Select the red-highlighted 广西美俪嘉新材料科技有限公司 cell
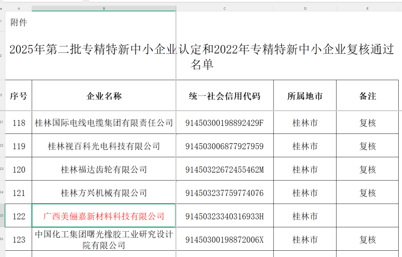This screenshot has height=257, width=402. pos(103,216)
